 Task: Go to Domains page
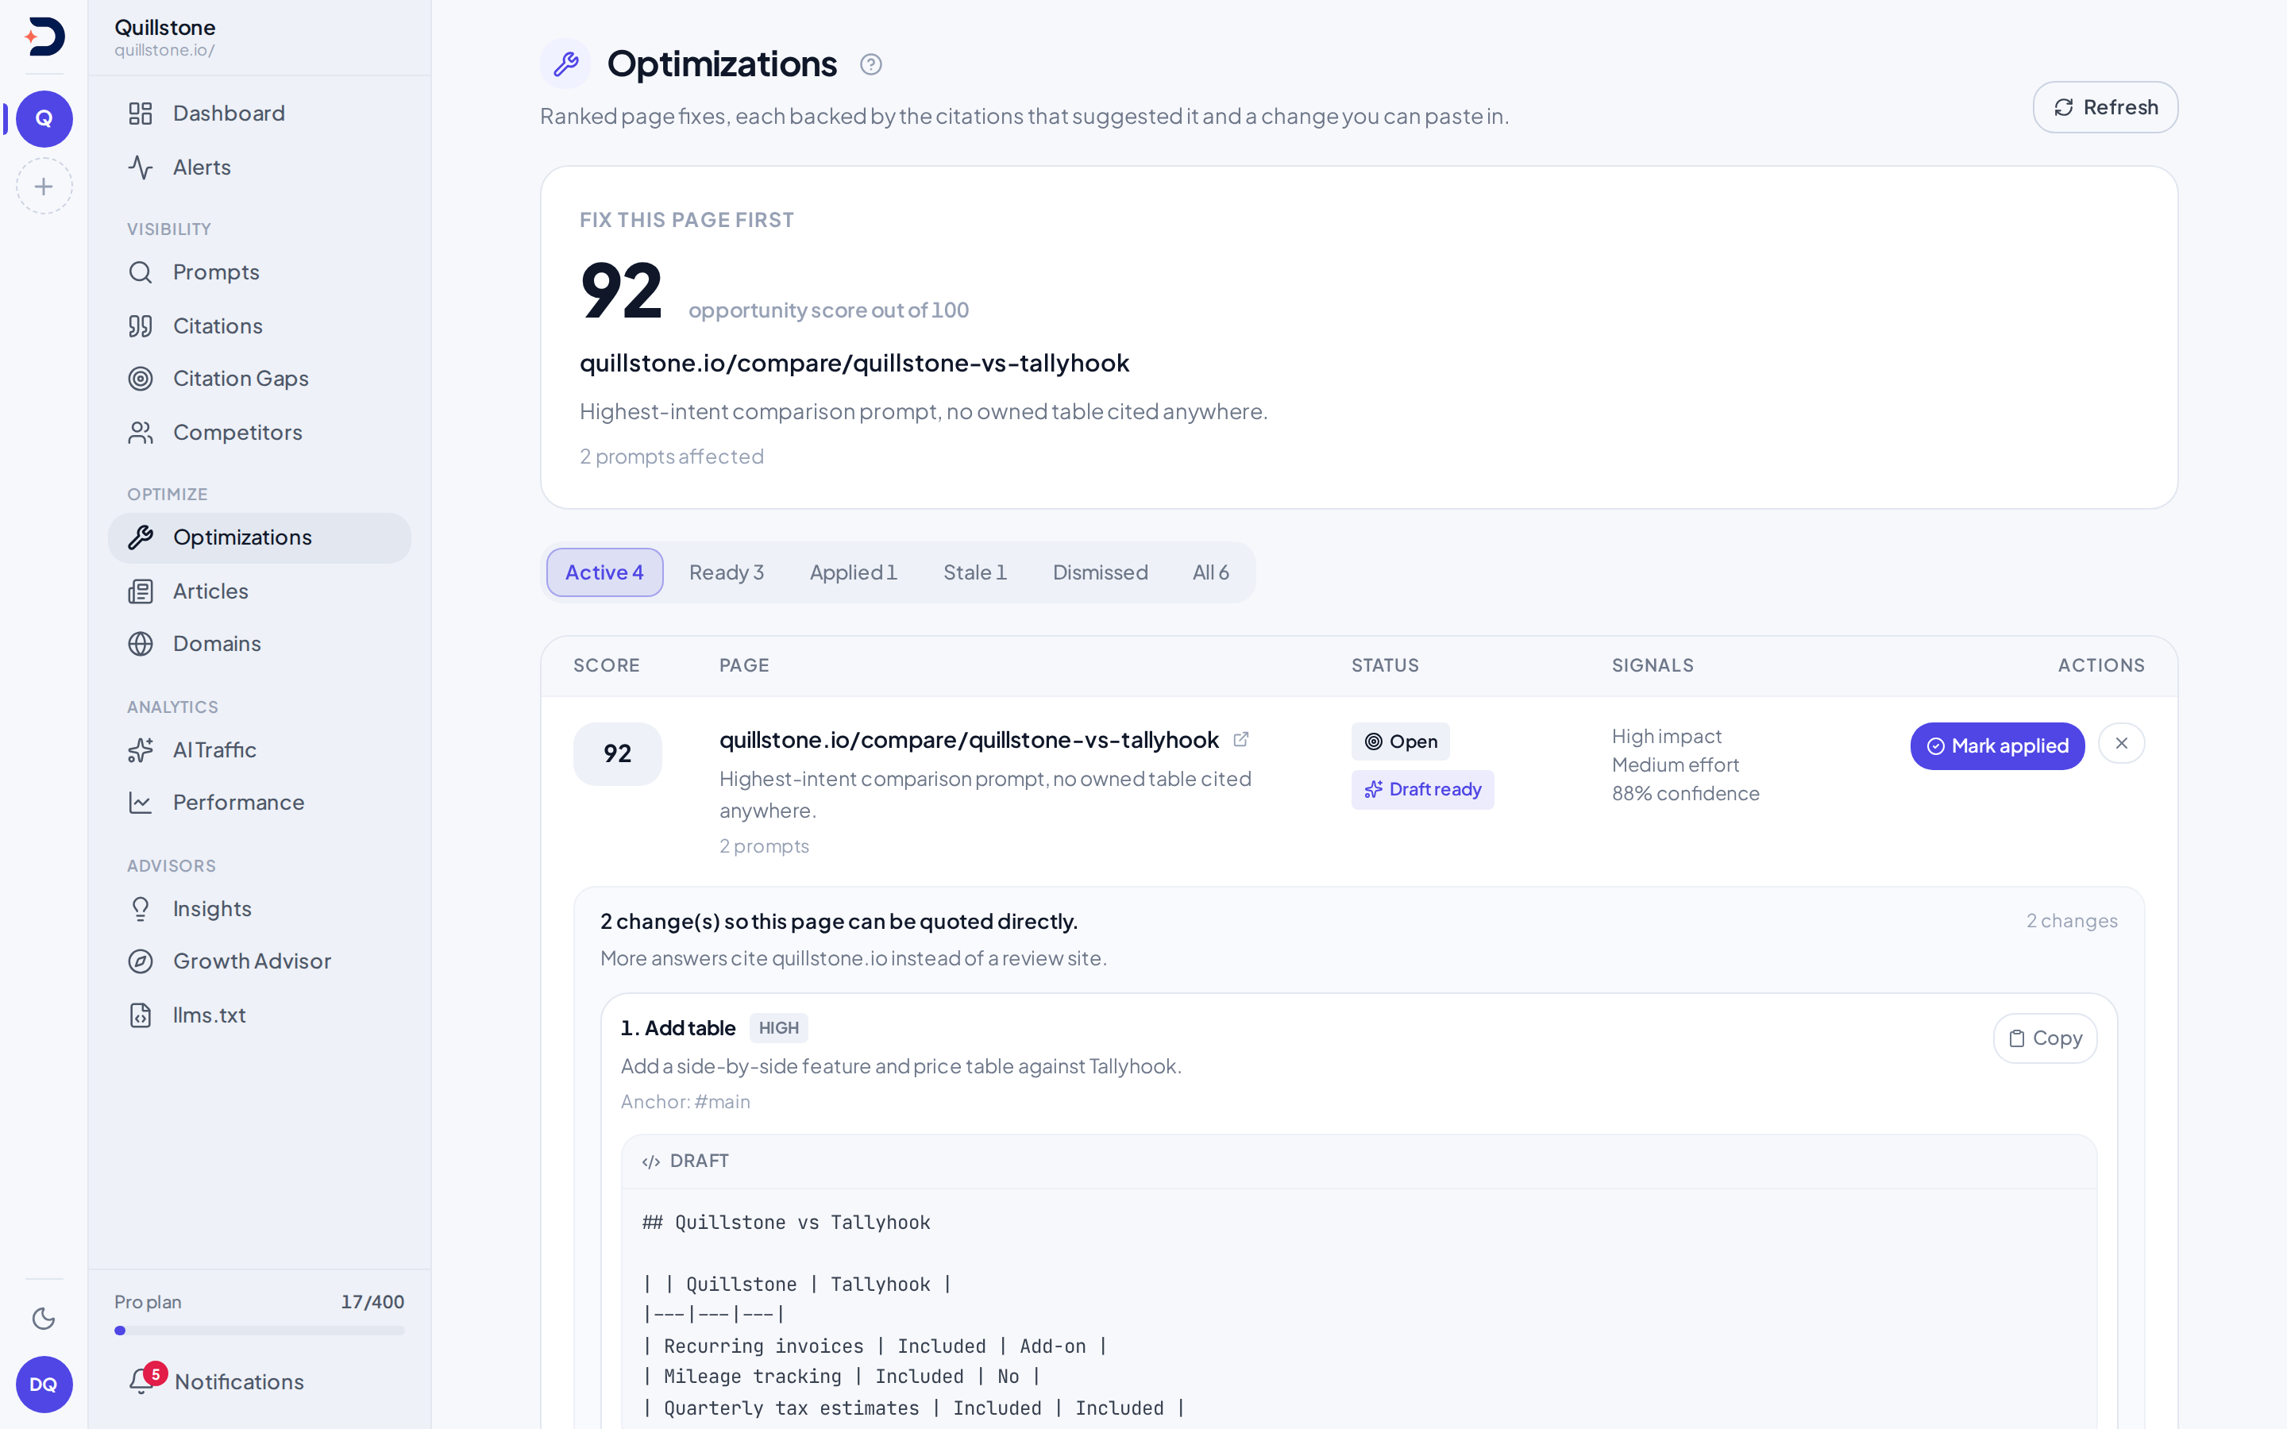pos(259,644)
